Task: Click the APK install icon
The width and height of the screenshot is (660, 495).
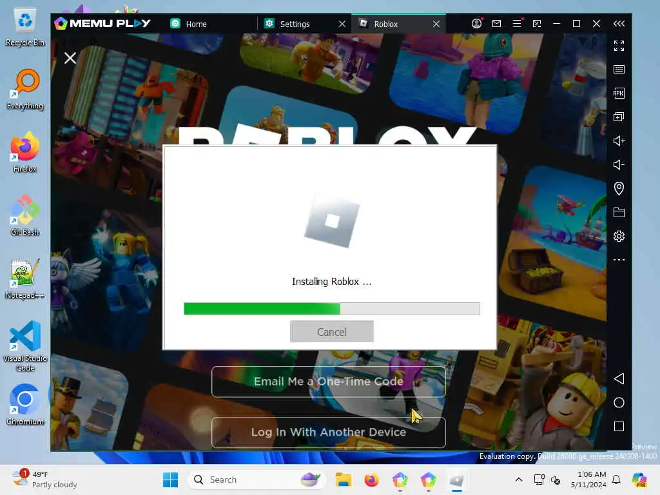Action: (x=619, y=93)
